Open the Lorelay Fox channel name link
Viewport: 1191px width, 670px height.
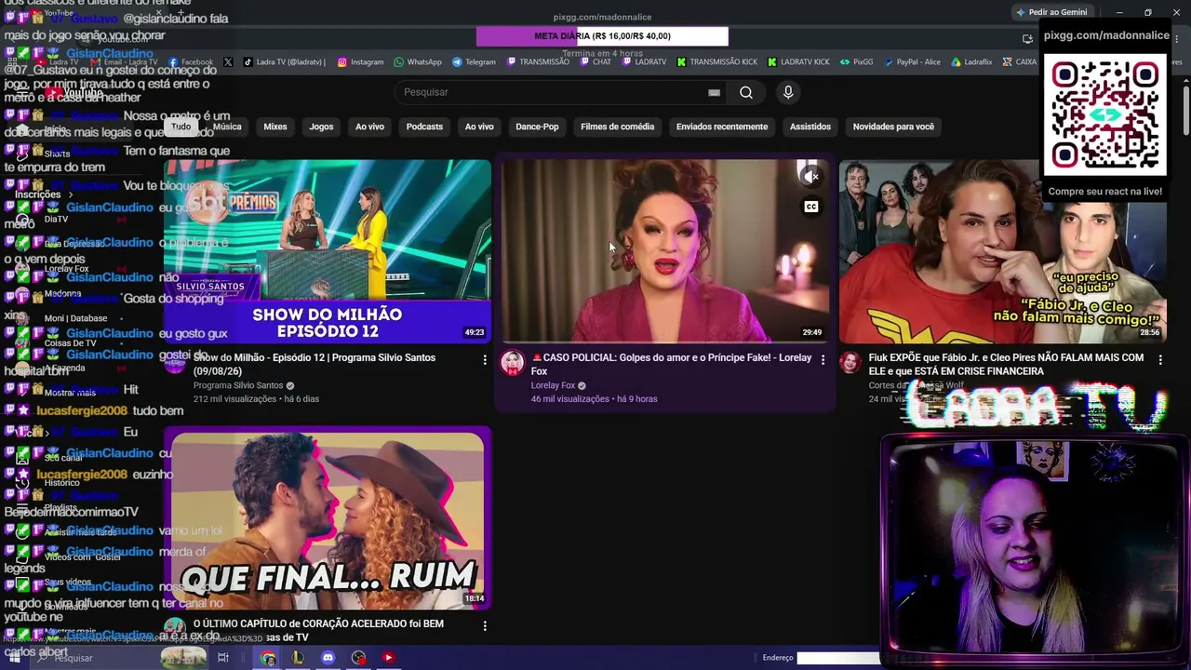[553, 385]
